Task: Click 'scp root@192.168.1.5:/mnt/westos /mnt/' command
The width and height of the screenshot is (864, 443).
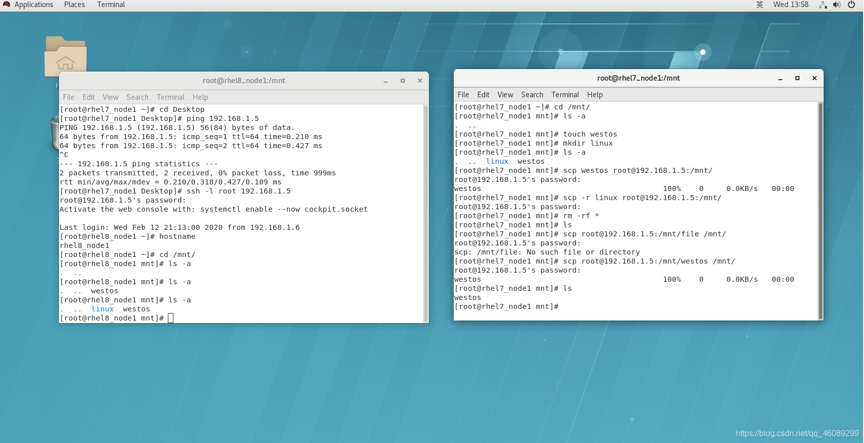Action: pyautogui.click(x=595, y=261)
